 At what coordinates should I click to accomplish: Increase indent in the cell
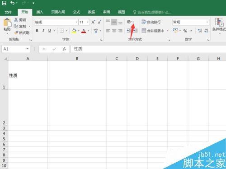coord(135,31)
